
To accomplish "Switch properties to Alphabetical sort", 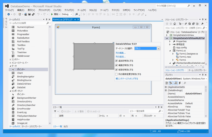I will pyautogui.click(x=171, y=83).
